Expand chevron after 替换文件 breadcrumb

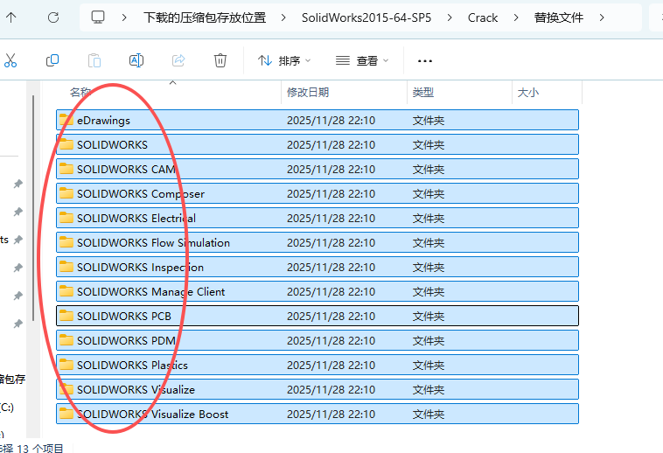(602, 17)
